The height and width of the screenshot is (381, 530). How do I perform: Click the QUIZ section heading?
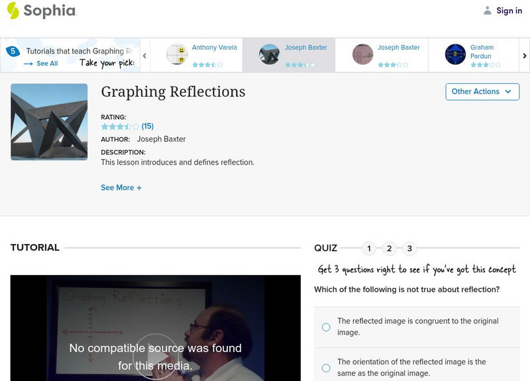coord(325,248)
